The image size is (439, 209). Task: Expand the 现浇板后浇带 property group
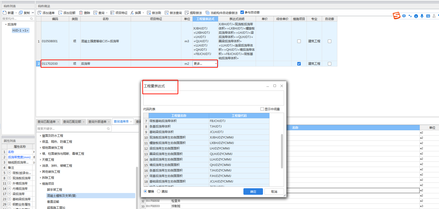(9, 178)
